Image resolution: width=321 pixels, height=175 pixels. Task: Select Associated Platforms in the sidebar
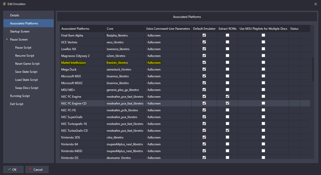coord(29,23)
